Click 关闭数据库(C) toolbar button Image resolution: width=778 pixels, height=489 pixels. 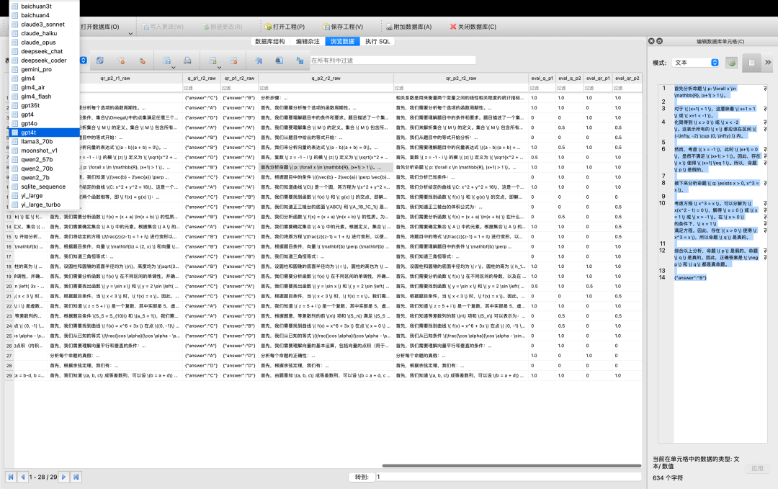(x=473, y=27)
